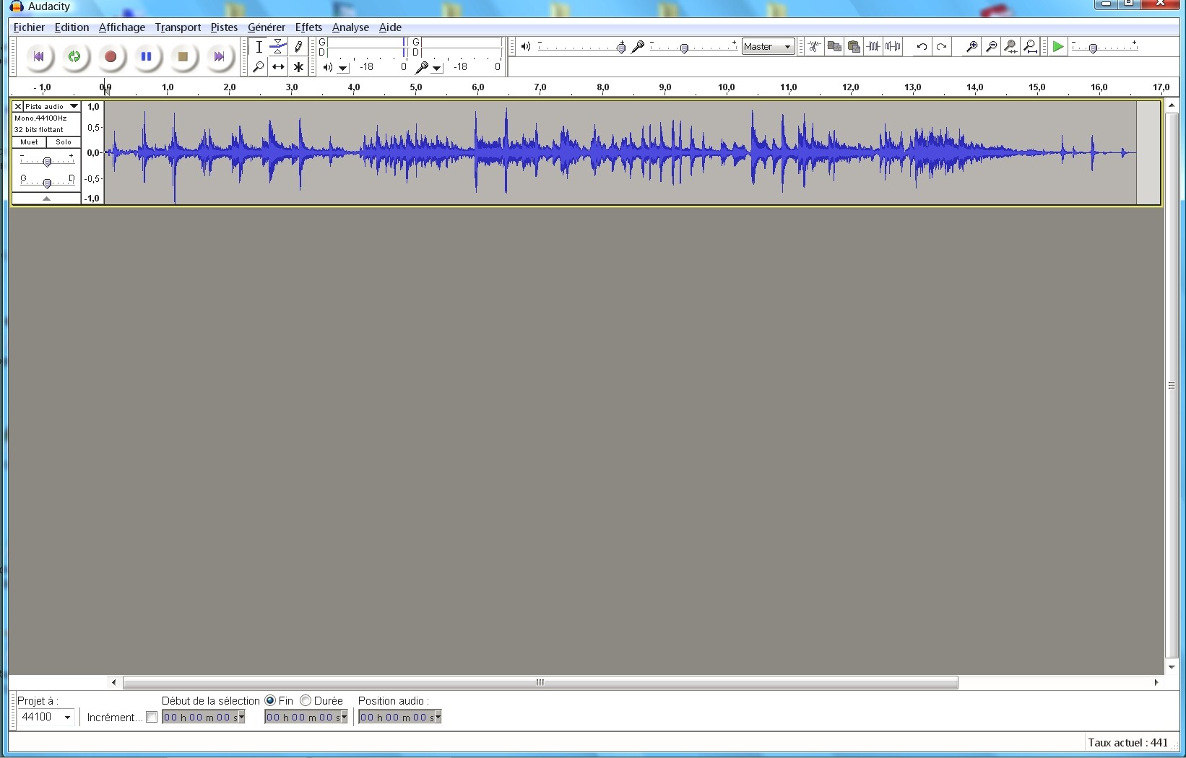Select the Zoom magnifier tool

tap(259, 66)
